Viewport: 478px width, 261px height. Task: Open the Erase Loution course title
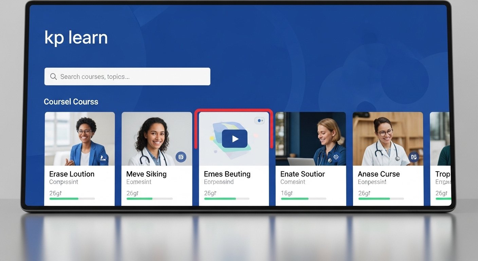click(72, 174)
